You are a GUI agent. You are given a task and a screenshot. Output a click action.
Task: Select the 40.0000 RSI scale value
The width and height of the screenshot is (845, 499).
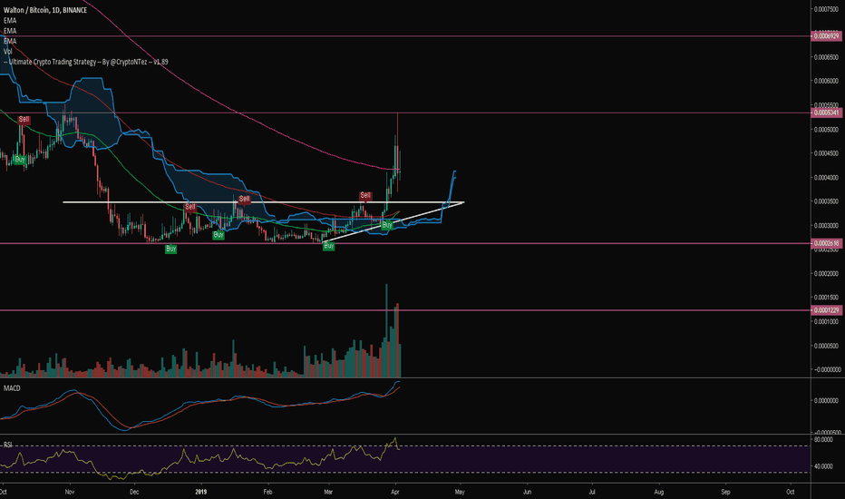[x=823, y=466]
